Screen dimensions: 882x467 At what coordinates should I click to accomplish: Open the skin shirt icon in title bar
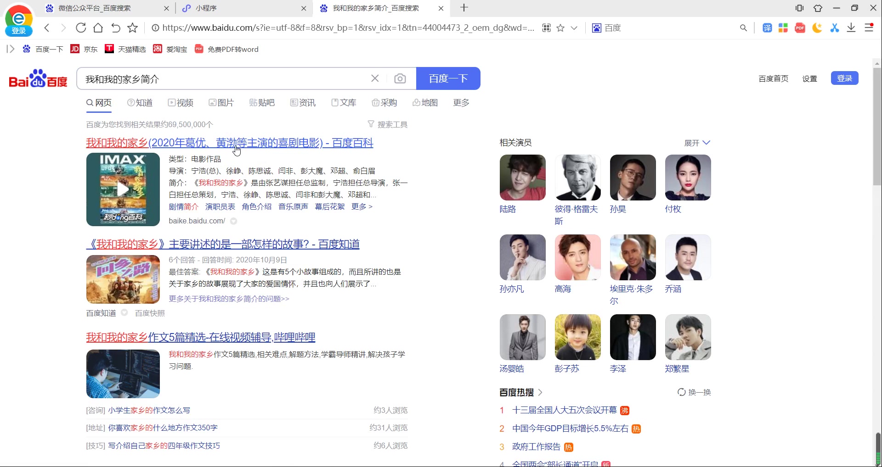[x=818, y=8]
